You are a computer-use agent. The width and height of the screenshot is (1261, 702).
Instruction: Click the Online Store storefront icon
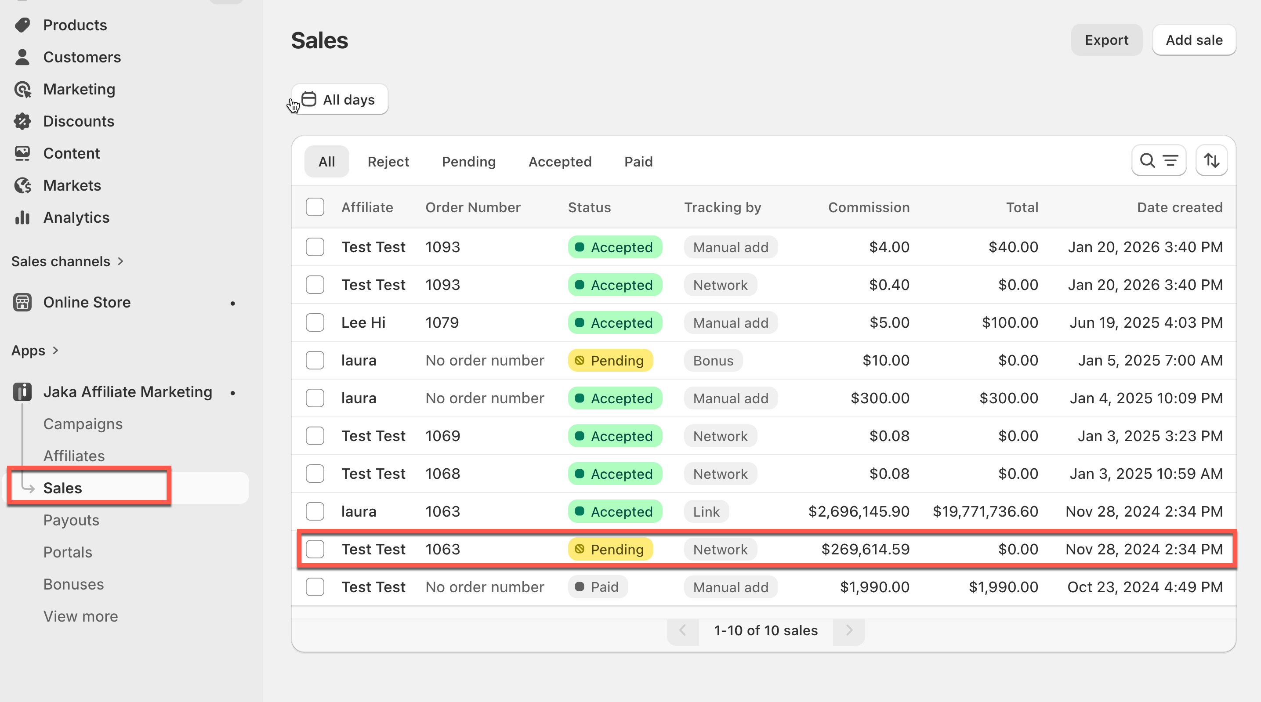[22, 303]
